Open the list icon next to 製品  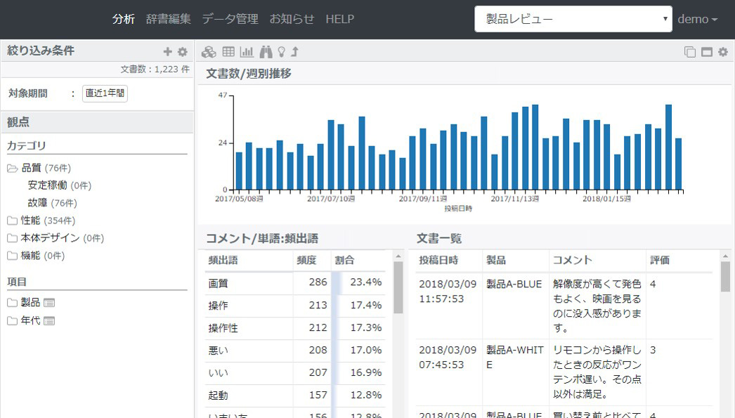point(49,303)
